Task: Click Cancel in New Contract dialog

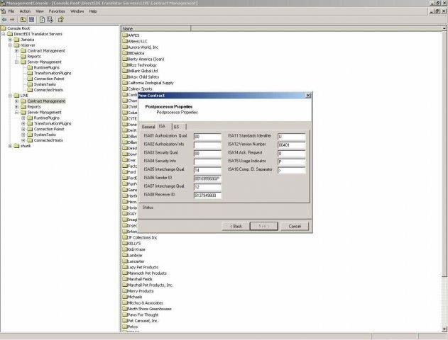Action: (295, 226)
